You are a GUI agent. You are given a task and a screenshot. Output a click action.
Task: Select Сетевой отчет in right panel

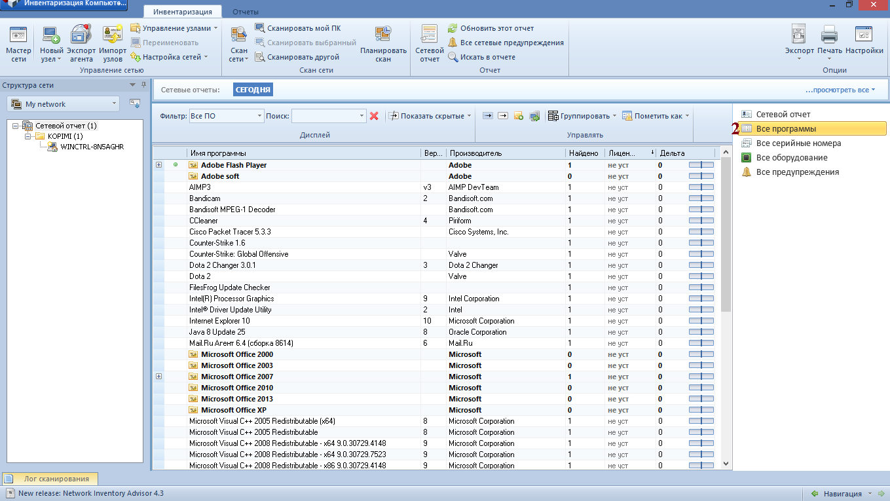point(783,115)
